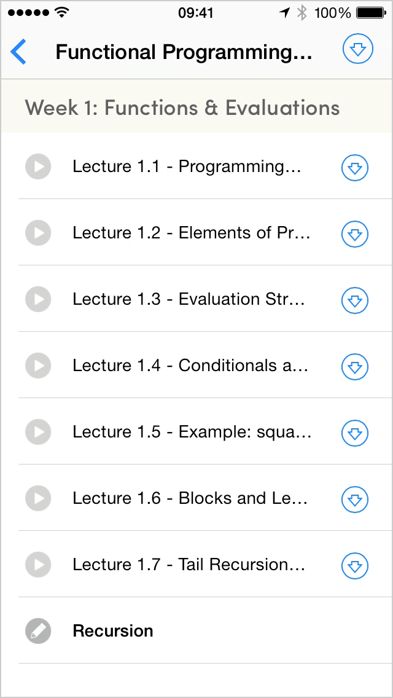This screenshot has height=698, width=393.
Task: Play Lecture 1.1 with its play icon
Action: coord(38,167)
